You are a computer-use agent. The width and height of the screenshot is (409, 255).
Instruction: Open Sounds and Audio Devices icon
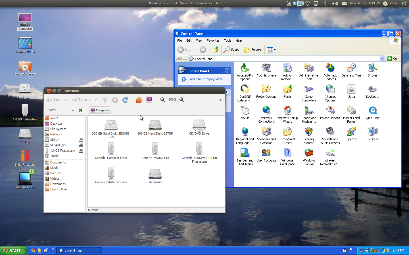tap(330, 136)
